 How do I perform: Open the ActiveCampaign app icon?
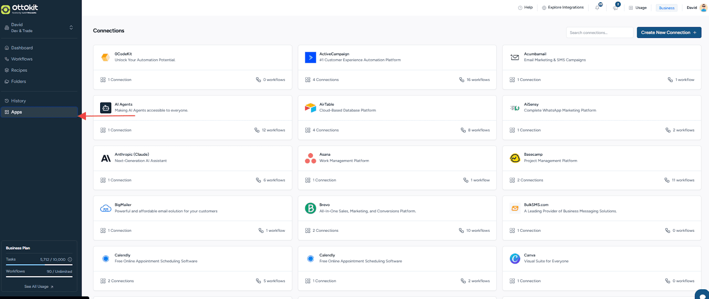[310, 57]
